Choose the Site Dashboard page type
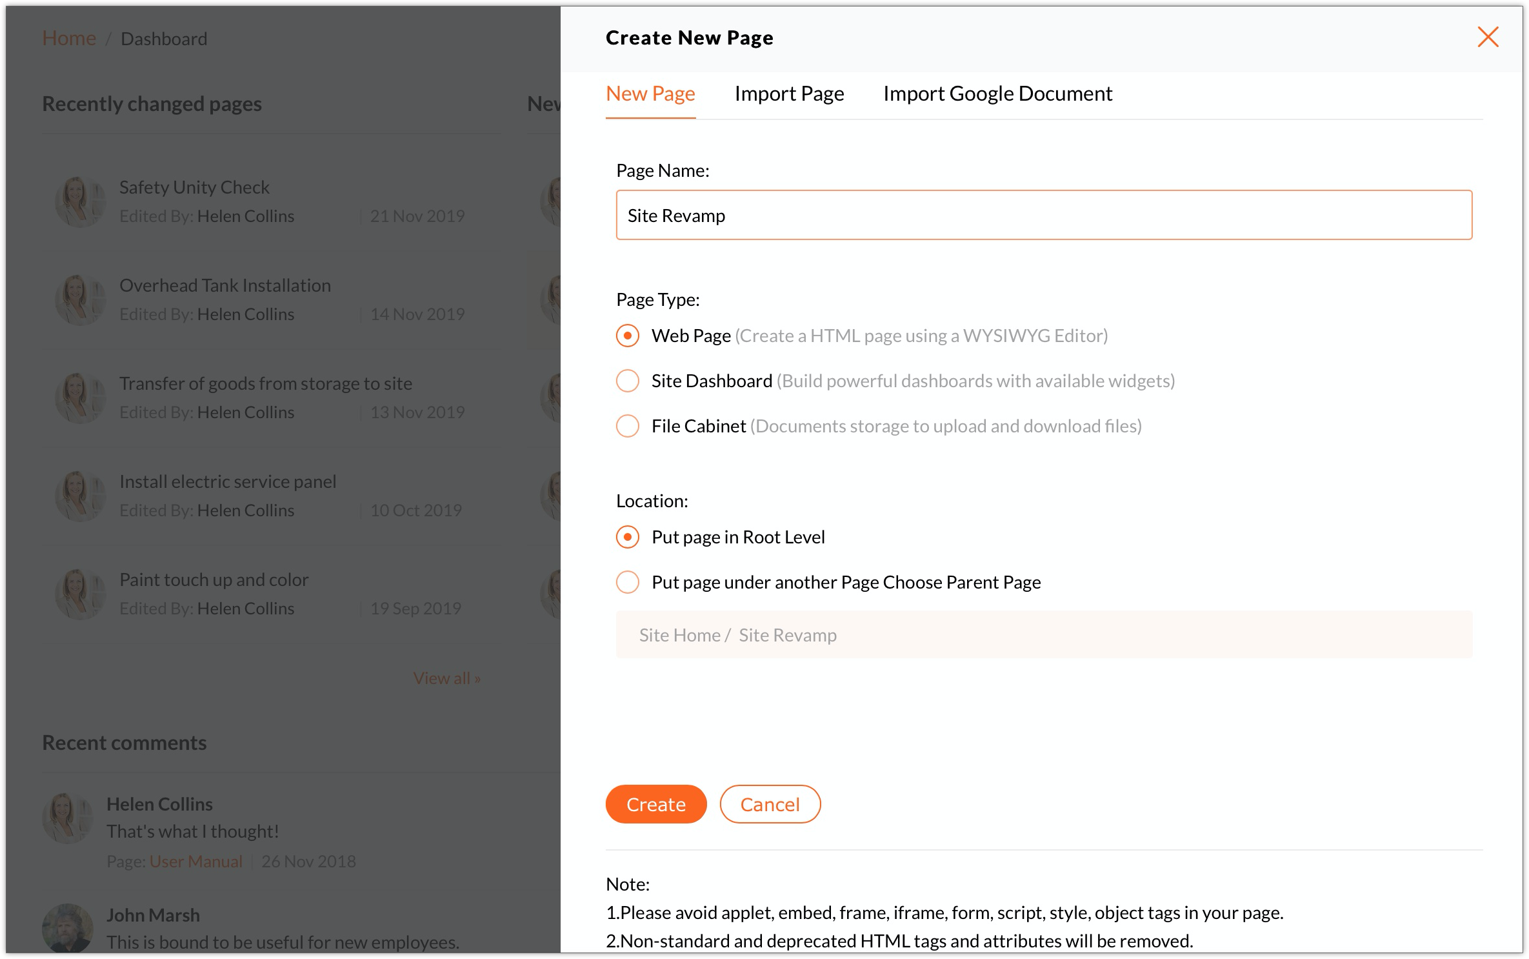Image resolution: width=1529 pixels, height=959 pixels. [628, 381]
